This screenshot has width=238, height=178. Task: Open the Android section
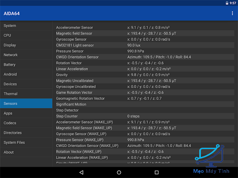(26, 74)
